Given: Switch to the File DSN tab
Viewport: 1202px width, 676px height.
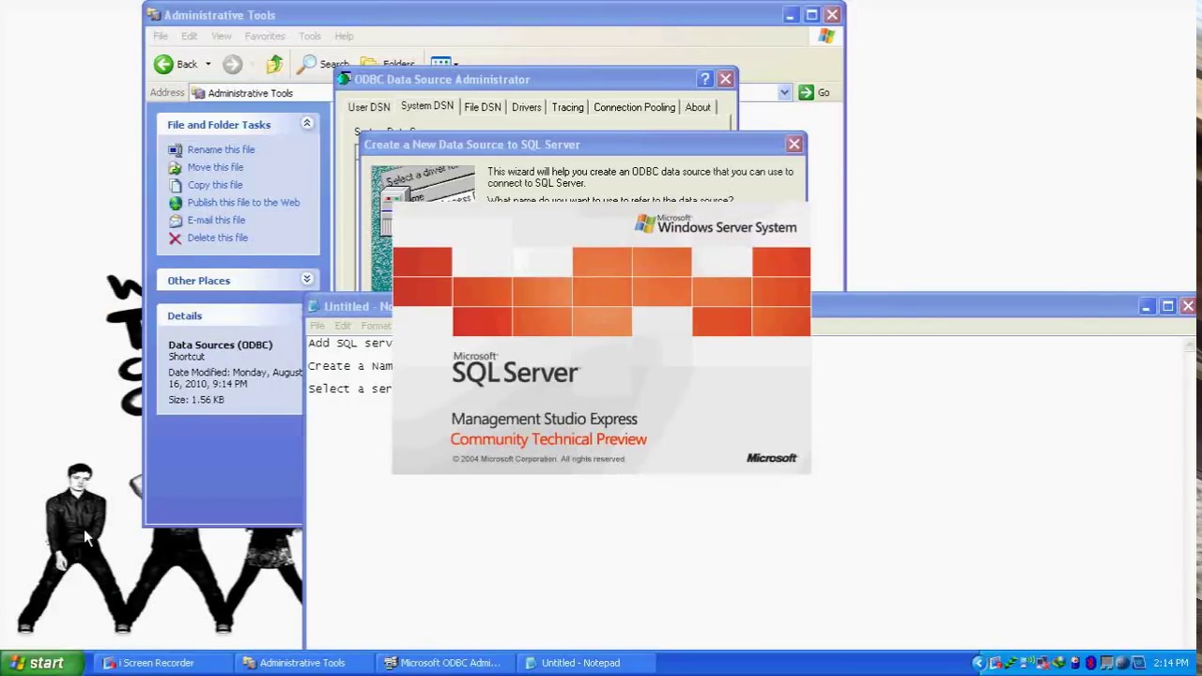Looking at the screenshot, I should [x=482, y=107].
